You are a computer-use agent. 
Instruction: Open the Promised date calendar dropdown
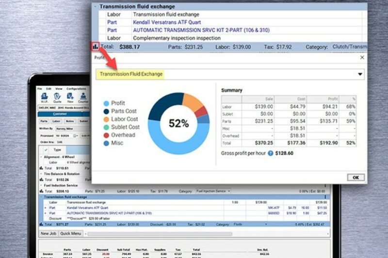76,136
